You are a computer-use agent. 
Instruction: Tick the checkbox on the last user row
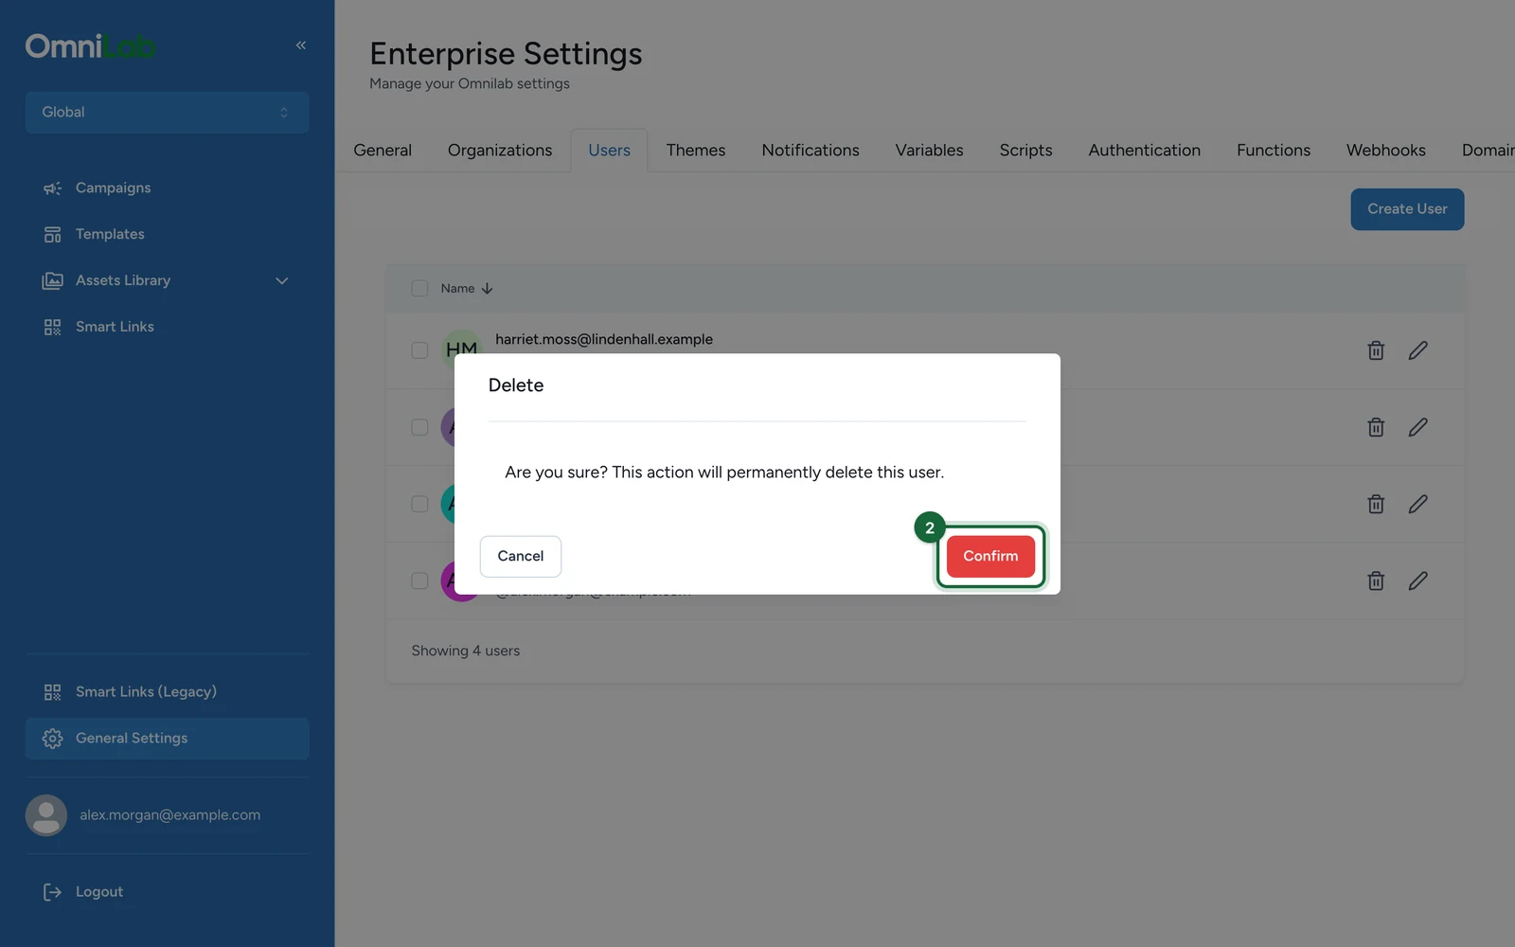pyautogui.click(x=419, y=581)
